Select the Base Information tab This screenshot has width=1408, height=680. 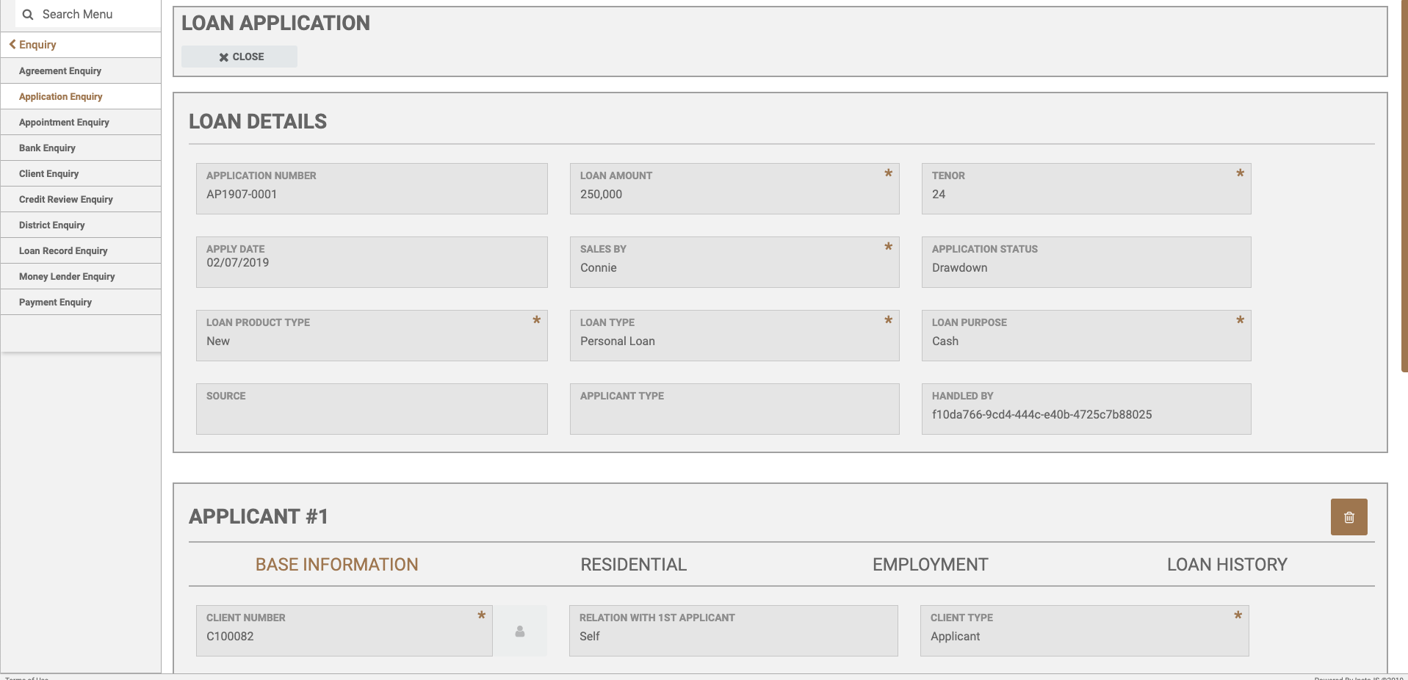coord(336,565)
